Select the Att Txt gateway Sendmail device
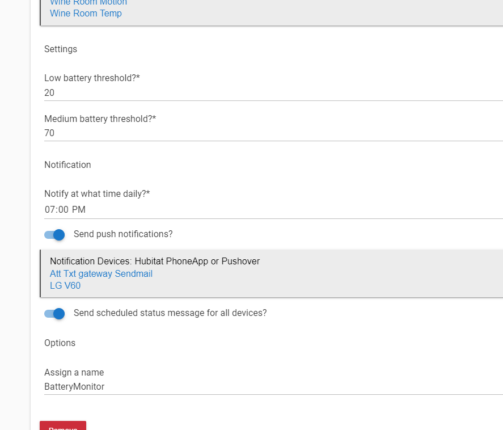The width and height of the screenshot is (503, 430). tap(101, 274)
